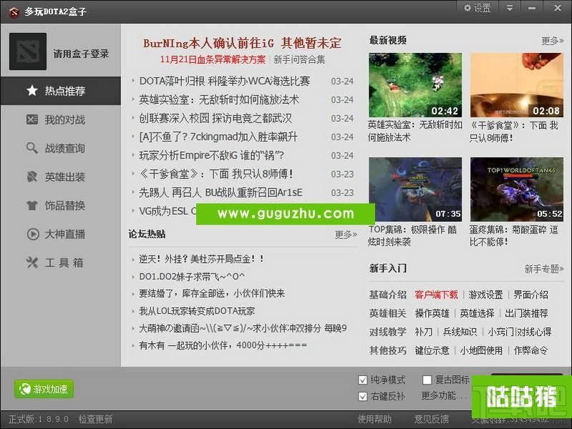Screen dimensions: 572x429
Task: Open 英雄选择 guide link
Action: pos(477,314)
